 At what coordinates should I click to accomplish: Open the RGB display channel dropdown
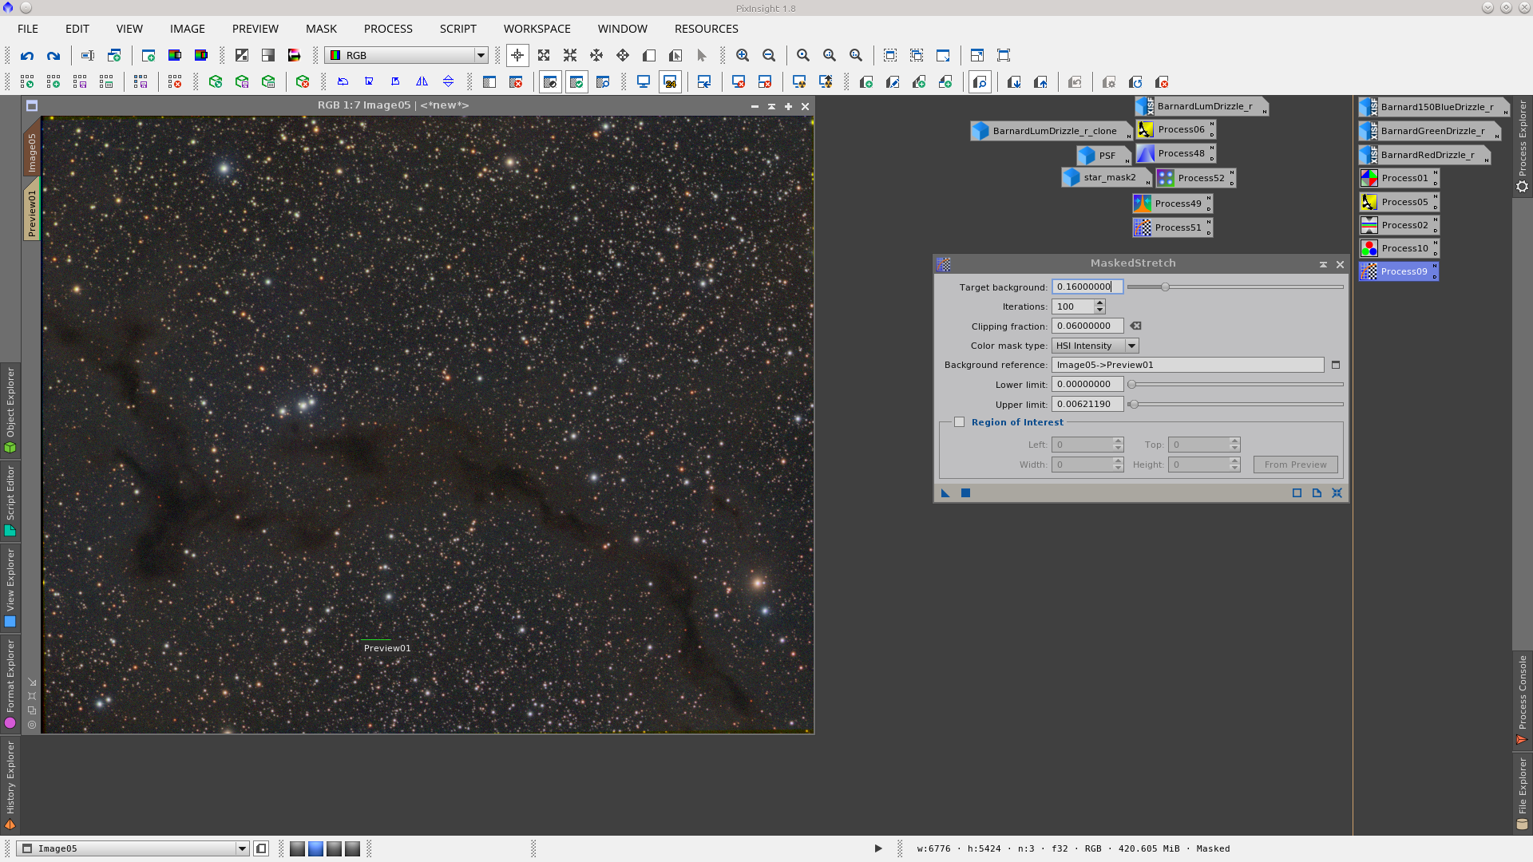[481, 56]
